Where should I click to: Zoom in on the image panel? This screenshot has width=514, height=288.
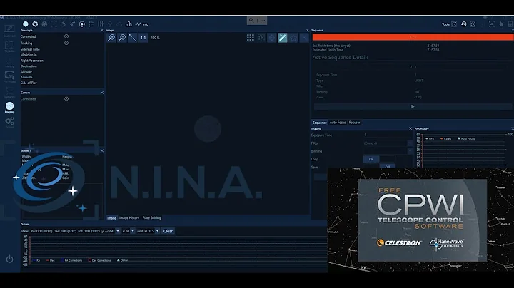point(111,38)
